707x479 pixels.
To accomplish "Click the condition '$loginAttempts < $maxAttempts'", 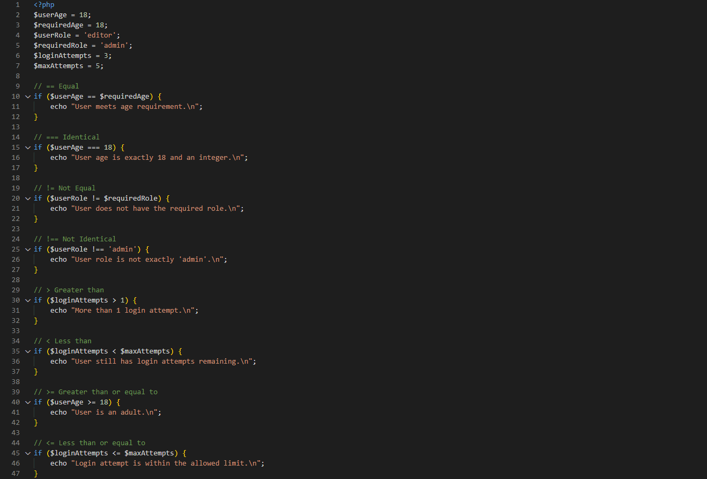I will point(110,351).
